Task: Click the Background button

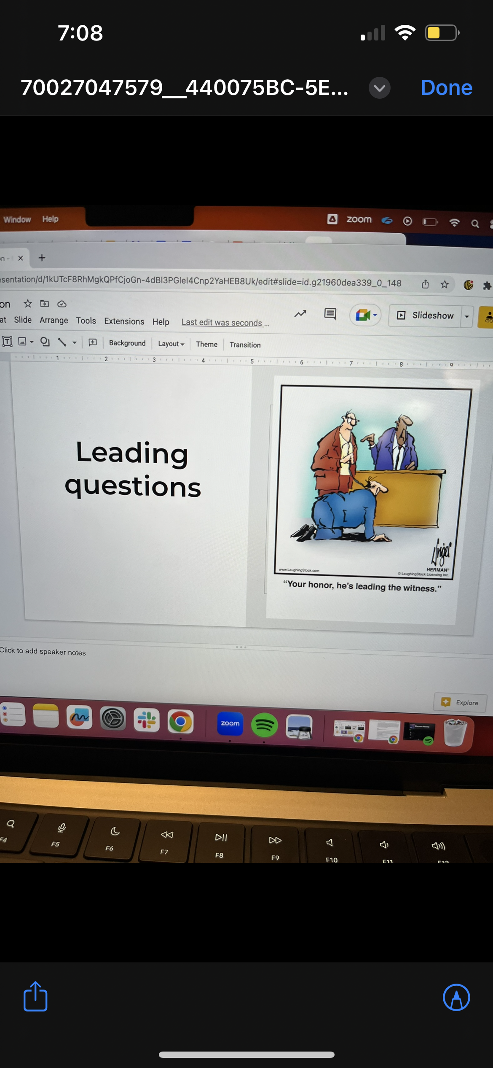Action: pos(127,343)
